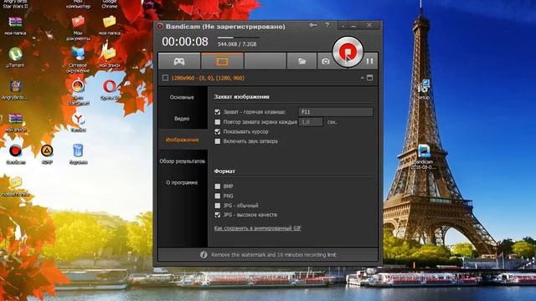Take a screenshot with the camera icon
536x301 pixels.
click(326, 61)
